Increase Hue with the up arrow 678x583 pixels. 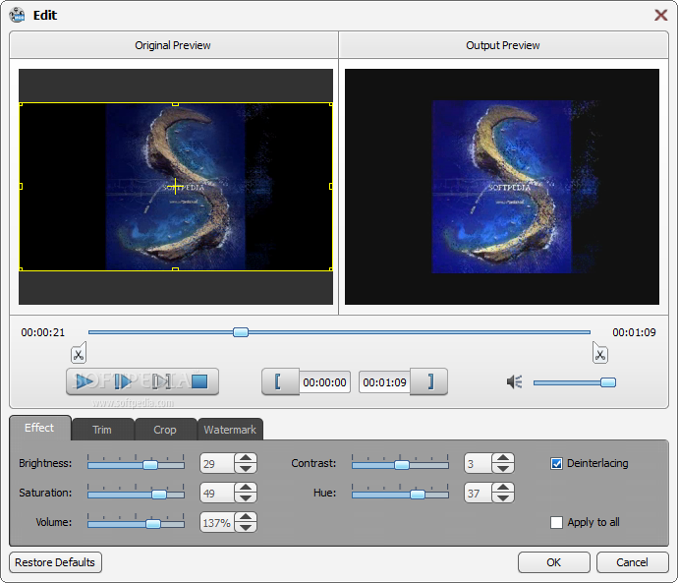pos(503,488)
